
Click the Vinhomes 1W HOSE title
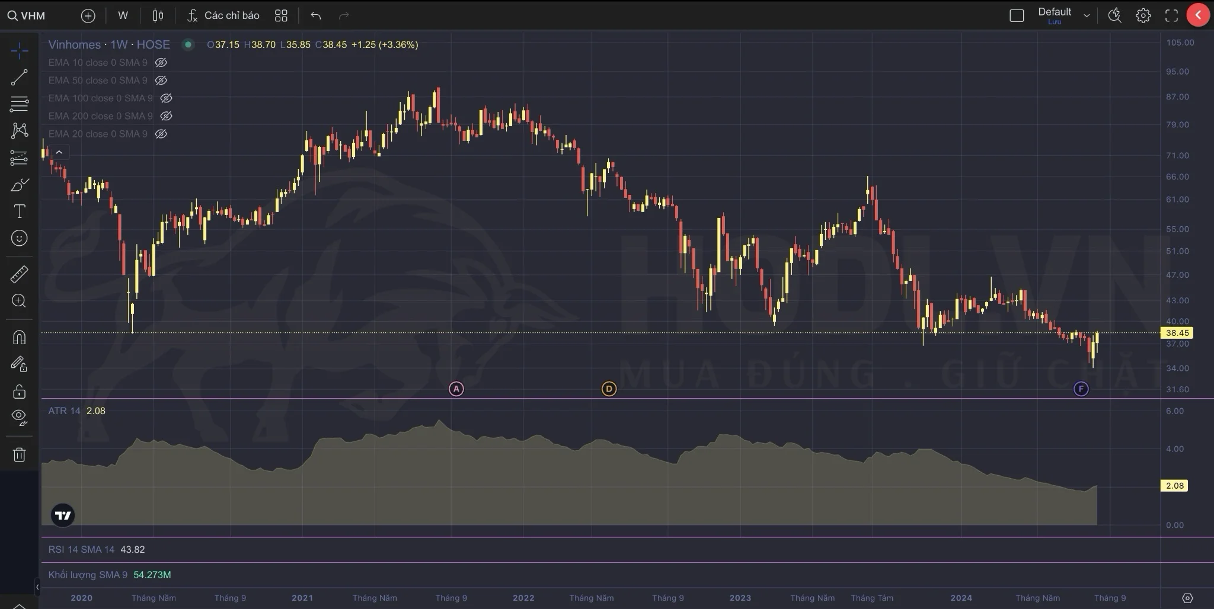[108, 44]
